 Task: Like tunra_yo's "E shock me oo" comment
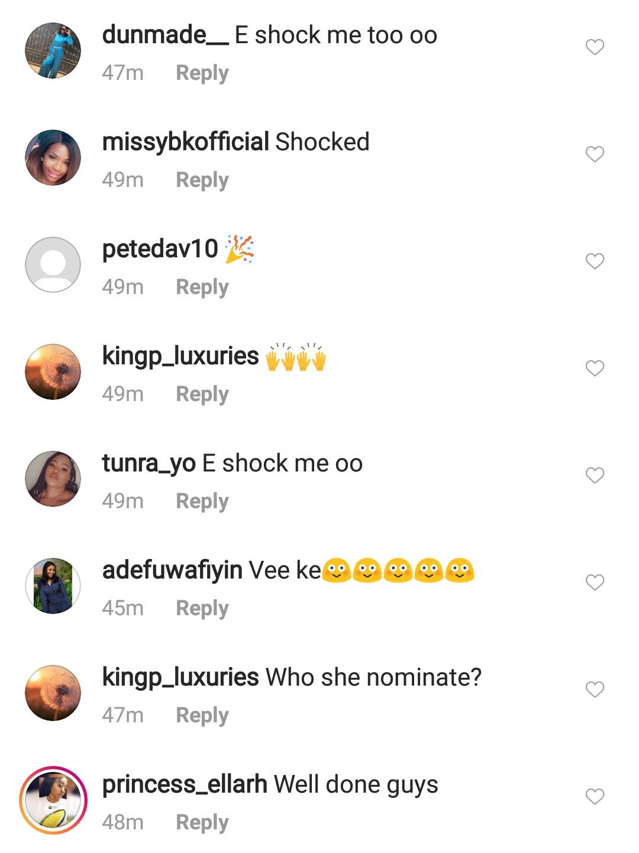click(595, 475)
